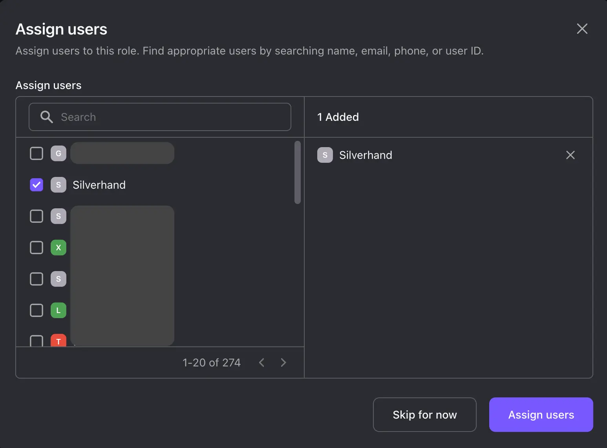Go to the next page of users

pos(283,362)
